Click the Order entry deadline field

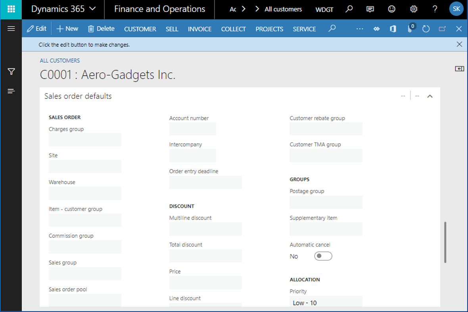[206, 182]
